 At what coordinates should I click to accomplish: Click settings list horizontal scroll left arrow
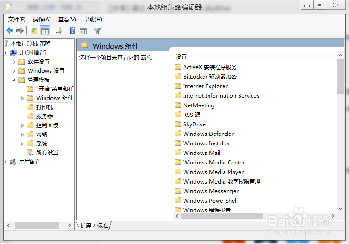[177, 216]
